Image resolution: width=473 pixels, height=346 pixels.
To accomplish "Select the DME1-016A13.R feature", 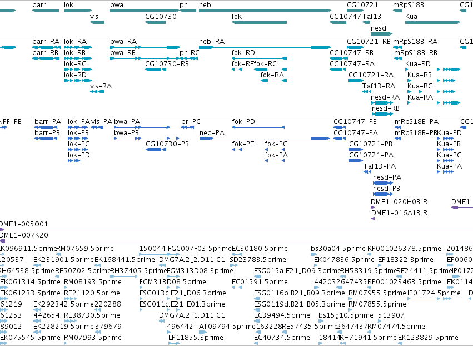I will [399, 213].
